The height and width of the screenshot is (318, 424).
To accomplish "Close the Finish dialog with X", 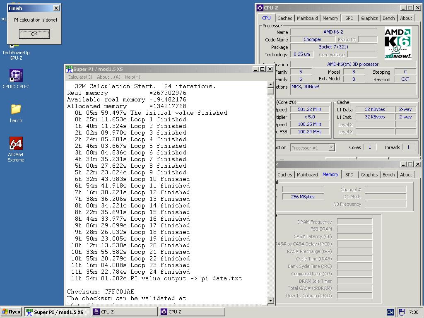I will [56, 8].
